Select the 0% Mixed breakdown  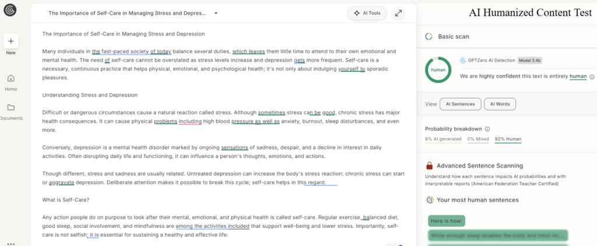(478, 140)
